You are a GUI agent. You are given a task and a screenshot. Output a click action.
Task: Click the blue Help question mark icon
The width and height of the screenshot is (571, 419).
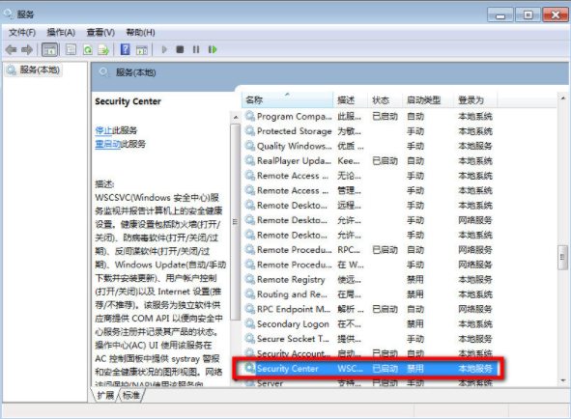click(125, 49)
